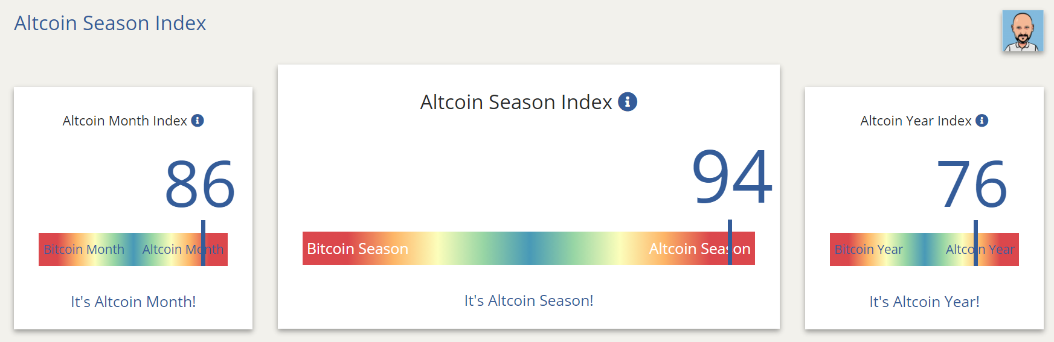1054x342 pixels.
Task: Click the Altcoin Year Index info icon
Action: (x=982, y=121)
